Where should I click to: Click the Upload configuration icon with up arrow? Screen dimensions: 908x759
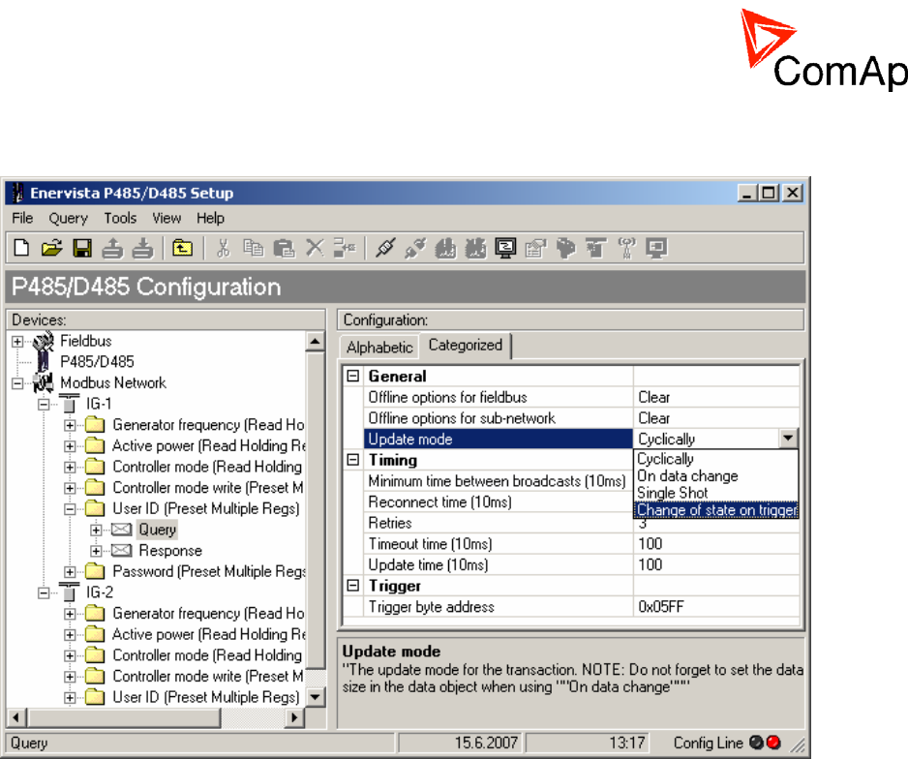112,248
